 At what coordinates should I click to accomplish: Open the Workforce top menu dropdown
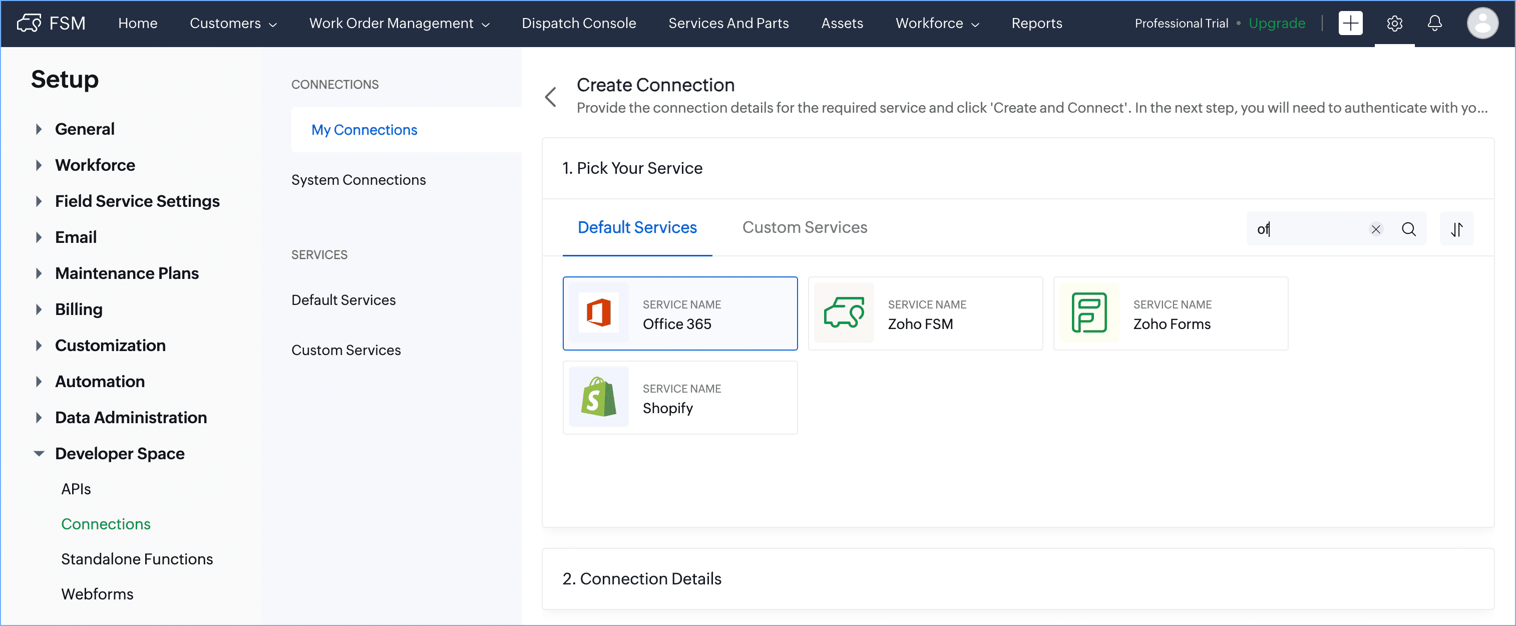tap(937, 24)
